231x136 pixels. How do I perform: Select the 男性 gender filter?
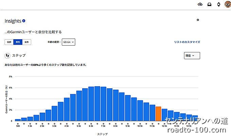coord(18,42)
